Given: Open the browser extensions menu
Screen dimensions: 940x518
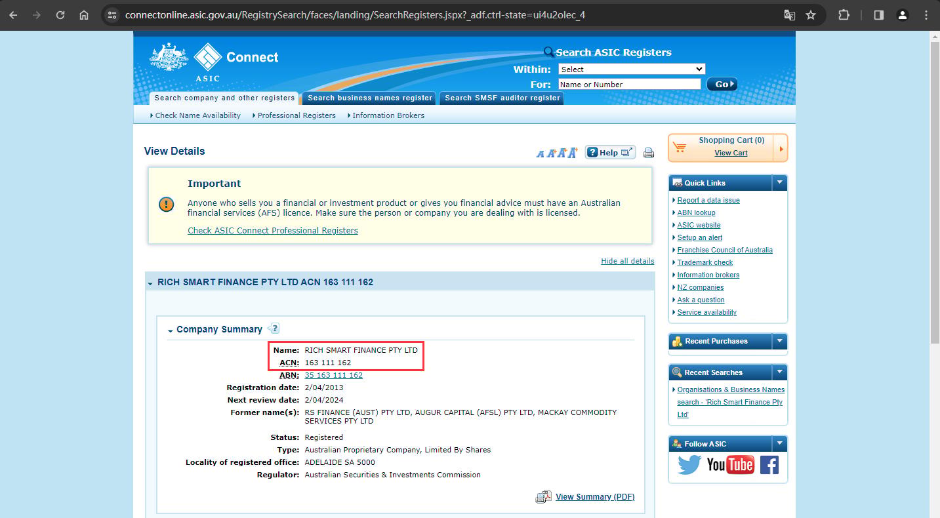Looking at the screenshot, I should [844, 14].
